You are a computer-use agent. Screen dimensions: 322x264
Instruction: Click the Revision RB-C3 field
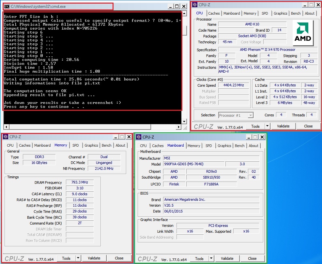309,61
